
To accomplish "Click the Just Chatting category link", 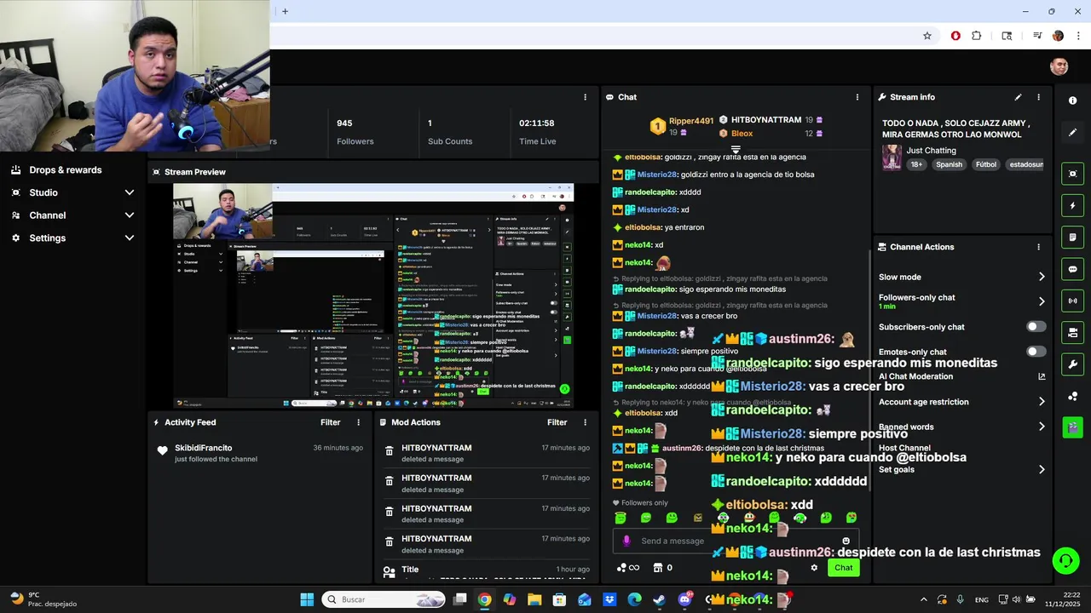I will 931,151.
